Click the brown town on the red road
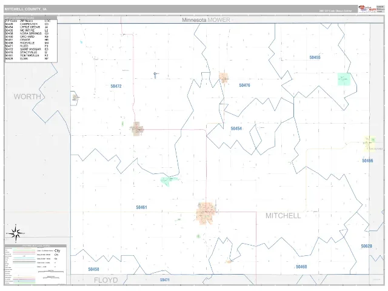This screenshot has width=388, height=291. point(138,129)
